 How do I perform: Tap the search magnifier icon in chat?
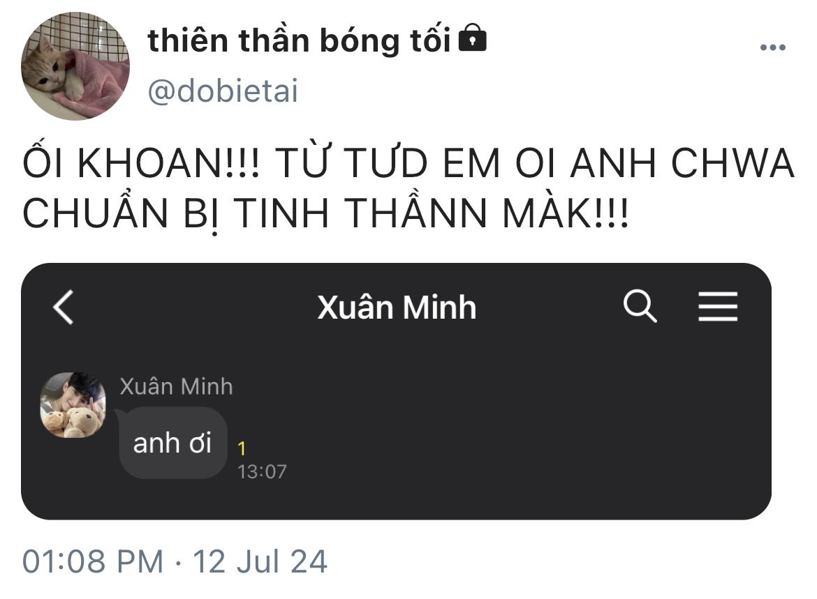[x=640, y=307]
